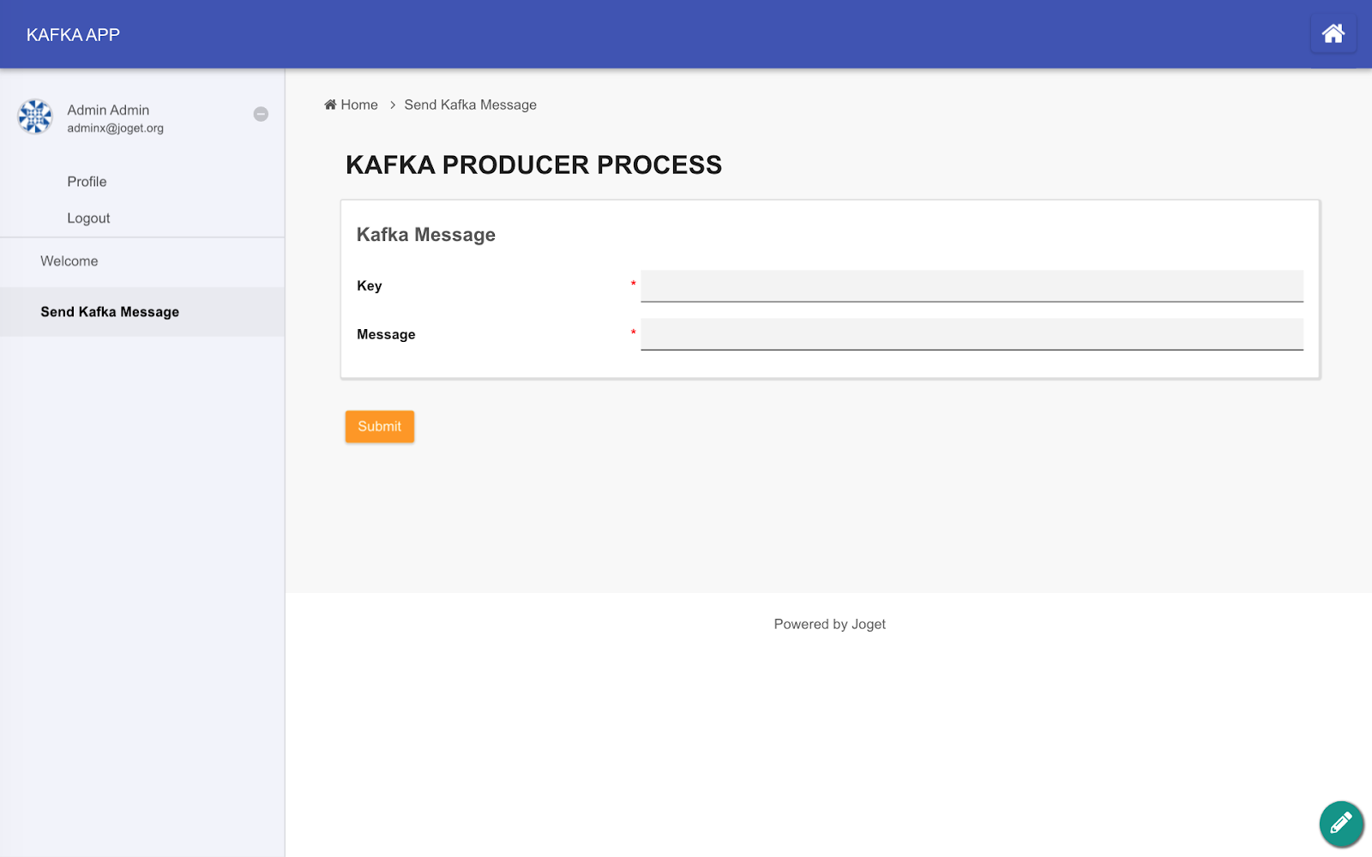Focus the Key input field
The width and height of the screenshot is (1372, 857).
click(x=972, y=286)
